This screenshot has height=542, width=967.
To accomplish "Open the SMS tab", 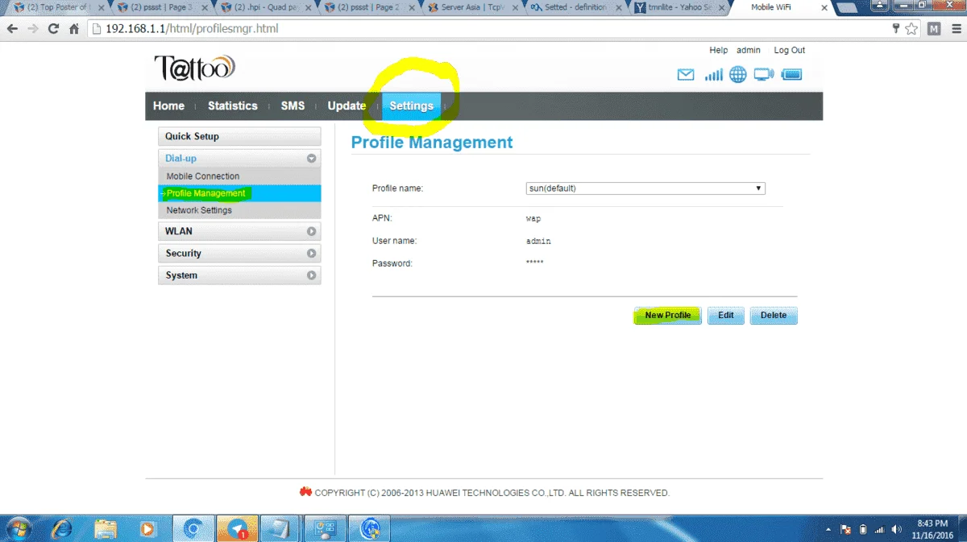I will click(x=293, y=106).
